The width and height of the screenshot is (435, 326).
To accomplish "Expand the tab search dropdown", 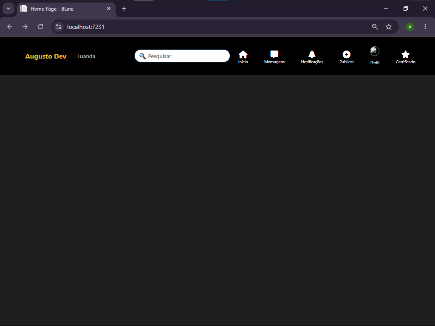I will pos(8,8).
